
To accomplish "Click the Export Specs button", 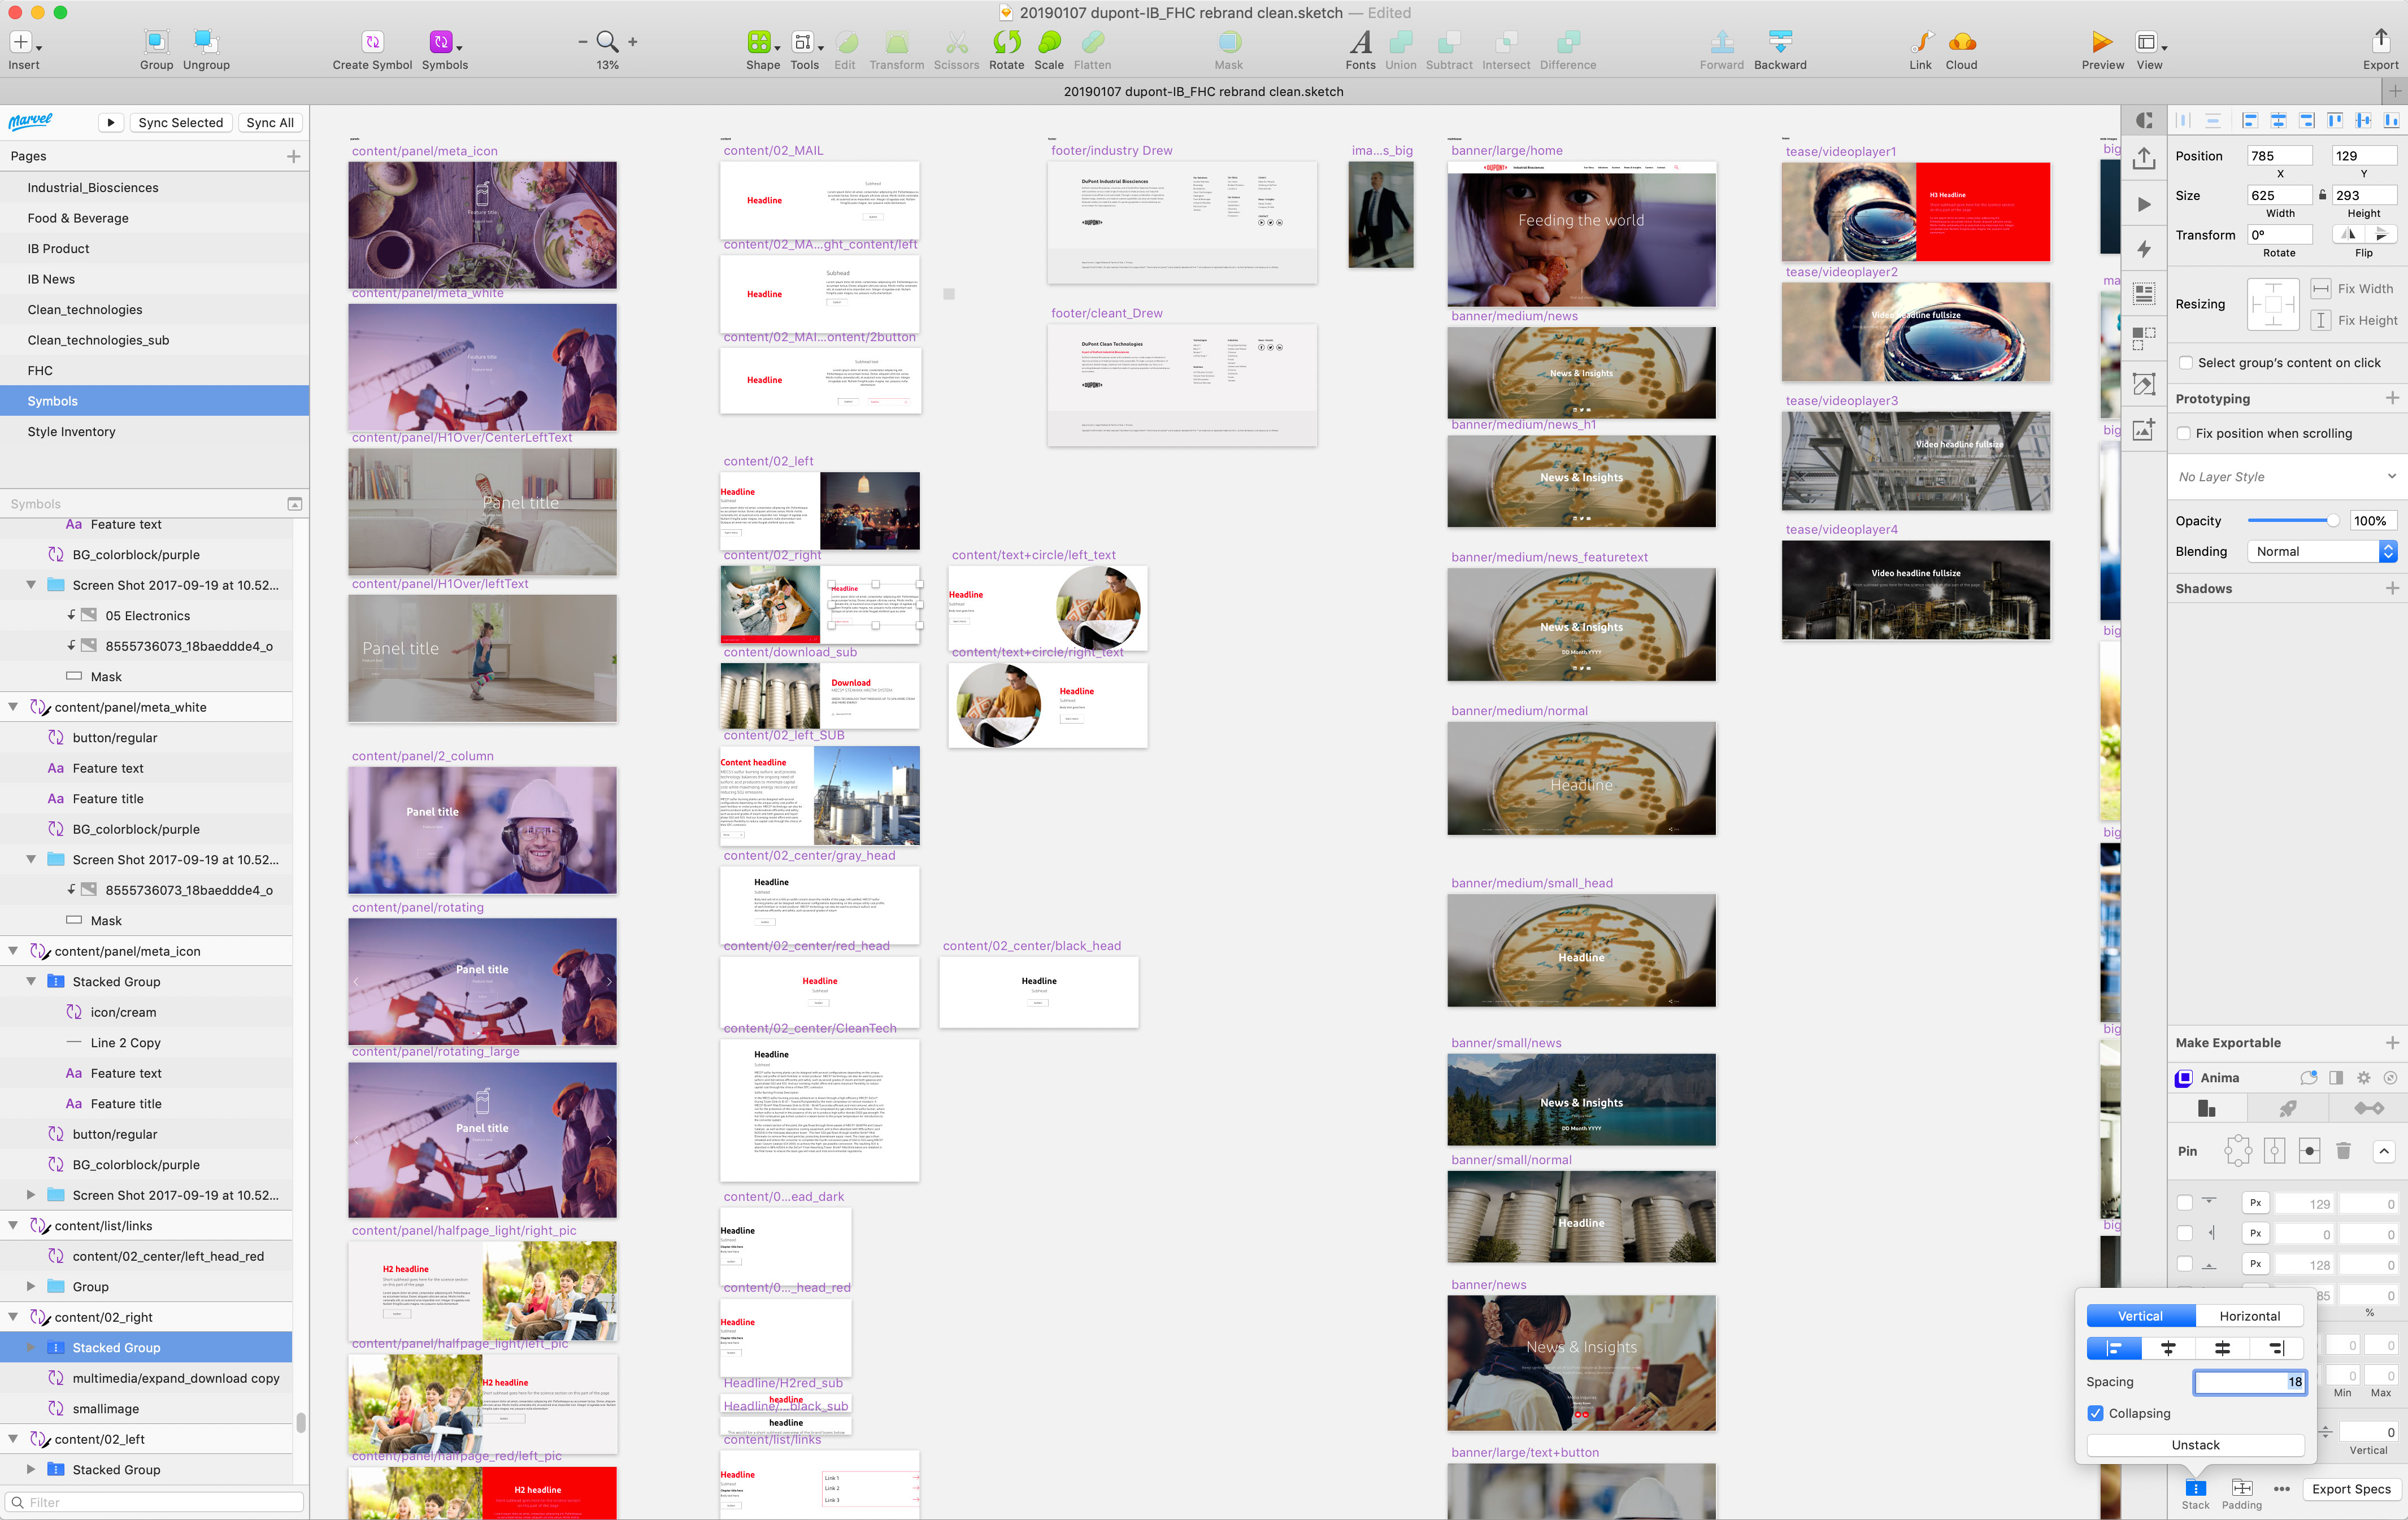I will pyautogui.click(x=2351, y=1489).
